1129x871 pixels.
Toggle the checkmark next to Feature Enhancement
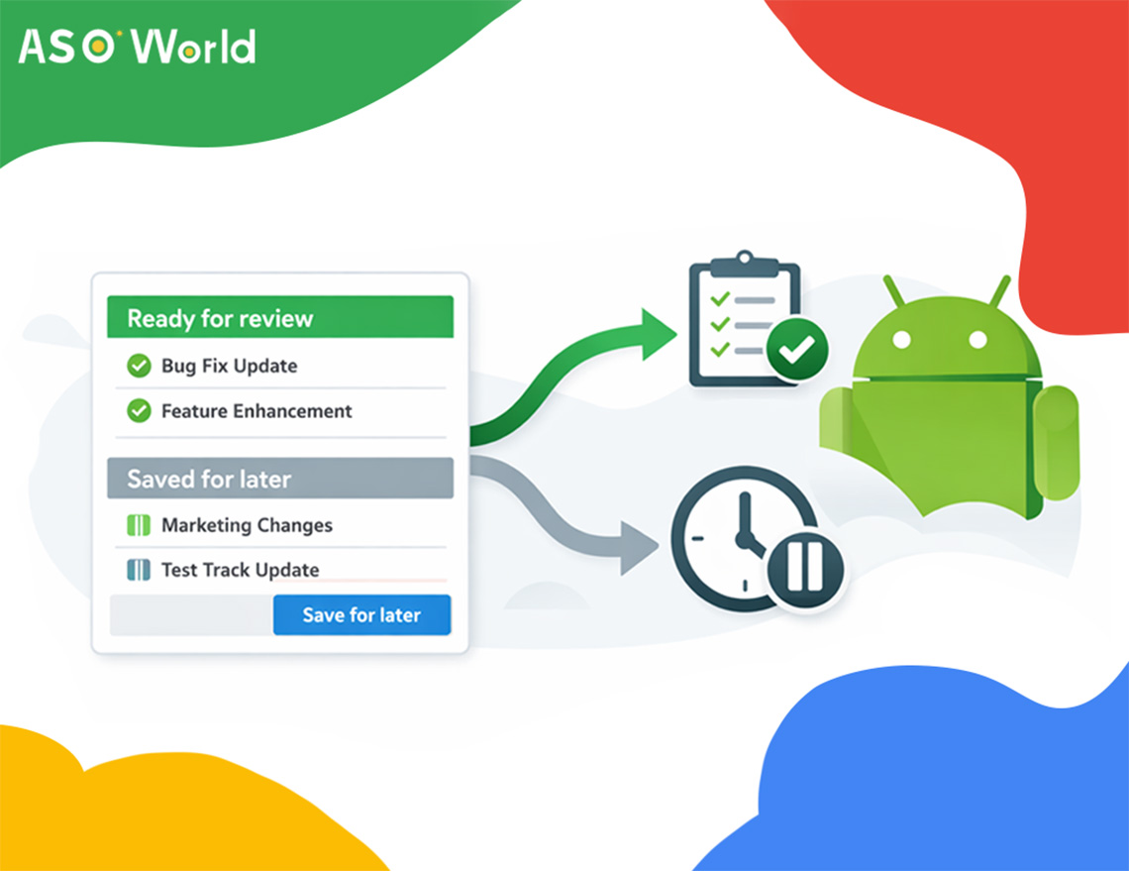click(x=139, y=411)
